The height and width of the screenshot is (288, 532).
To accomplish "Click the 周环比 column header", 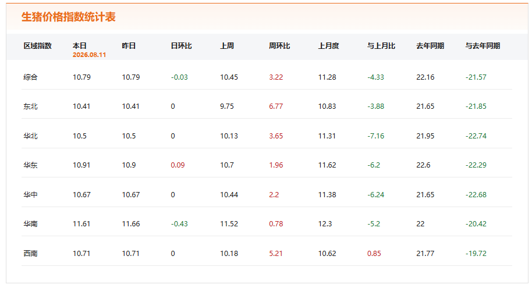I will pyautogui.click(x=279, y=46).
